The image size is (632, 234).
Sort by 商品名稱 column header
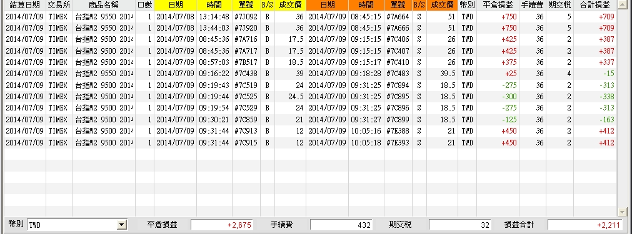tap(104, 5)
